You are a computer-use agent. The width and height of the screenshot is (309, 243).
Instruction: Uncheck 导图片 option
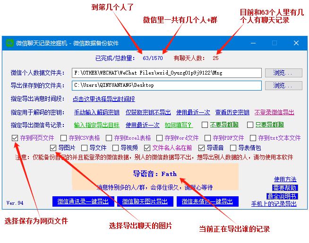53,148
